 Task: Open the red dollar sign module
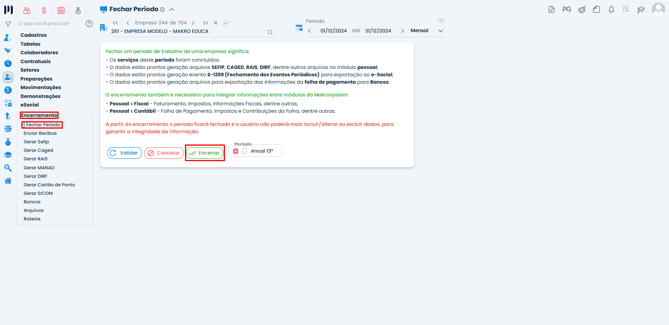pyautogui.click(x=44, y=10)
